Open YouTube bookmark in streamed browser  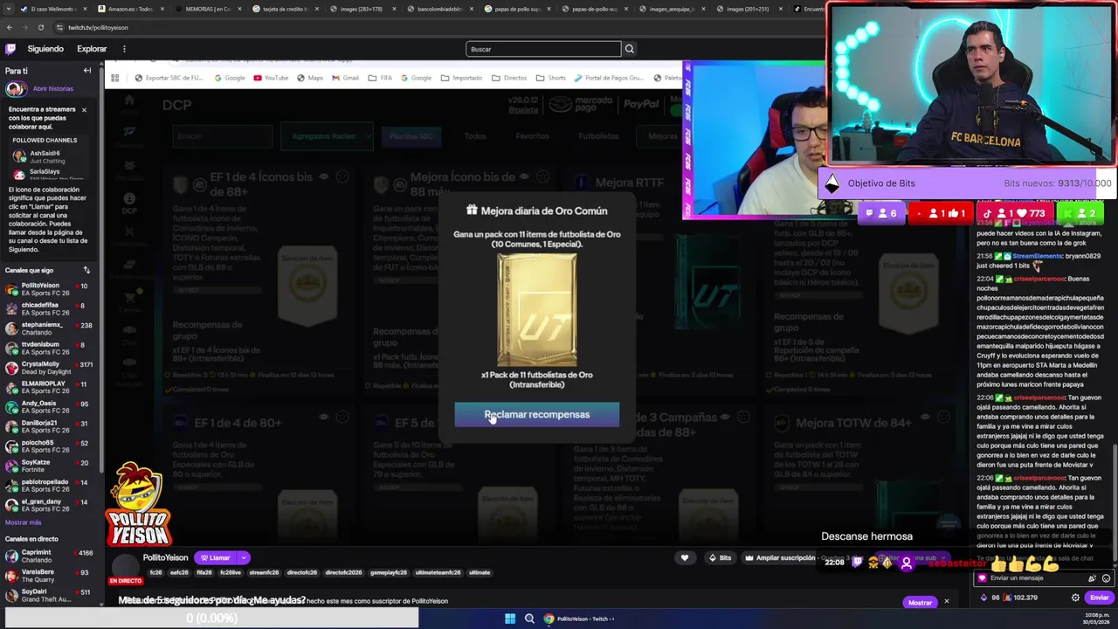tap(271, 78)
